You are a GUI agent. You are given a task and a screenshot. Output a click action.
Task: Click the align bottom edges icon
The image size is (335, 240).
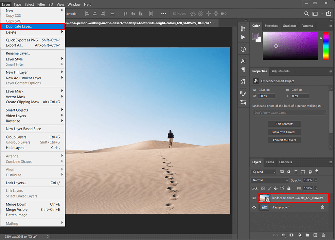pyautogui.click(x=141, y=14)
